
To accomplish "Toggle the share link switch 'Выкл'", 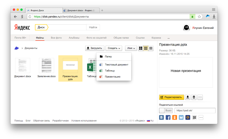I will tap(166, 110).
